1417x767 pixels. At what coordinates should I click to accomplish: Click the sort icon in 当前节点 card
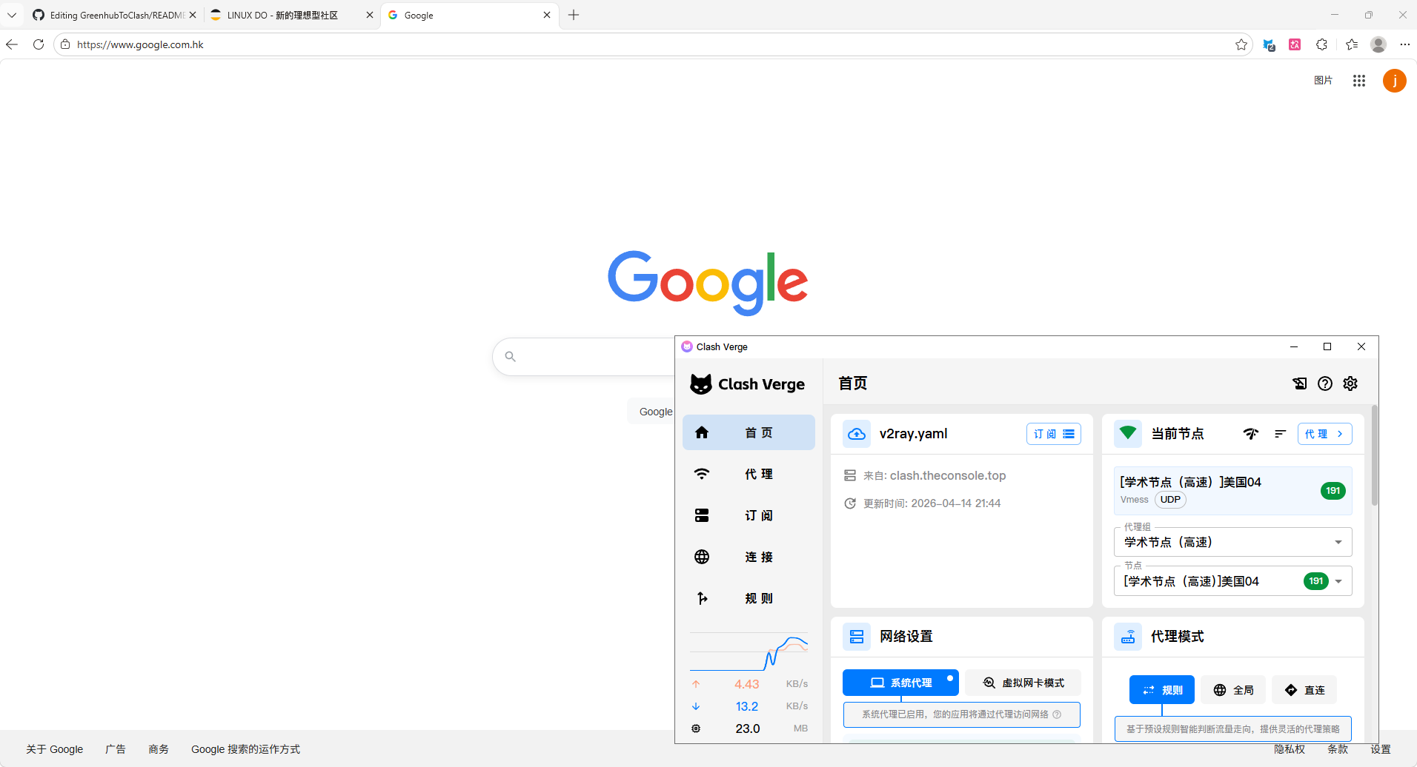(x=1280, y=434)
